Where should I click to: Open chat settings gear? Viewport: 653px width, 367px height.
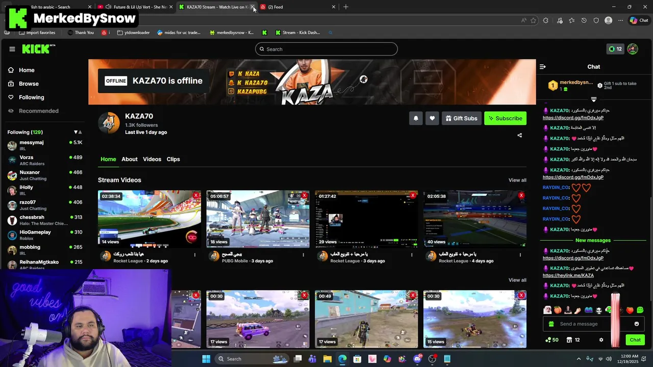coord(601,340)
